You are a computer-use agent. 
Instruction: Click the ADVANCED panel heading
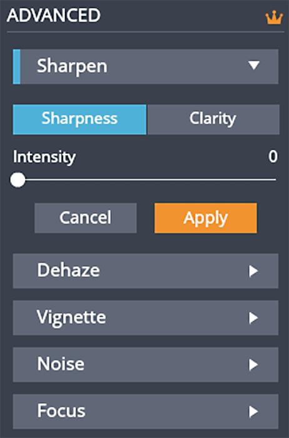(54, 15)
